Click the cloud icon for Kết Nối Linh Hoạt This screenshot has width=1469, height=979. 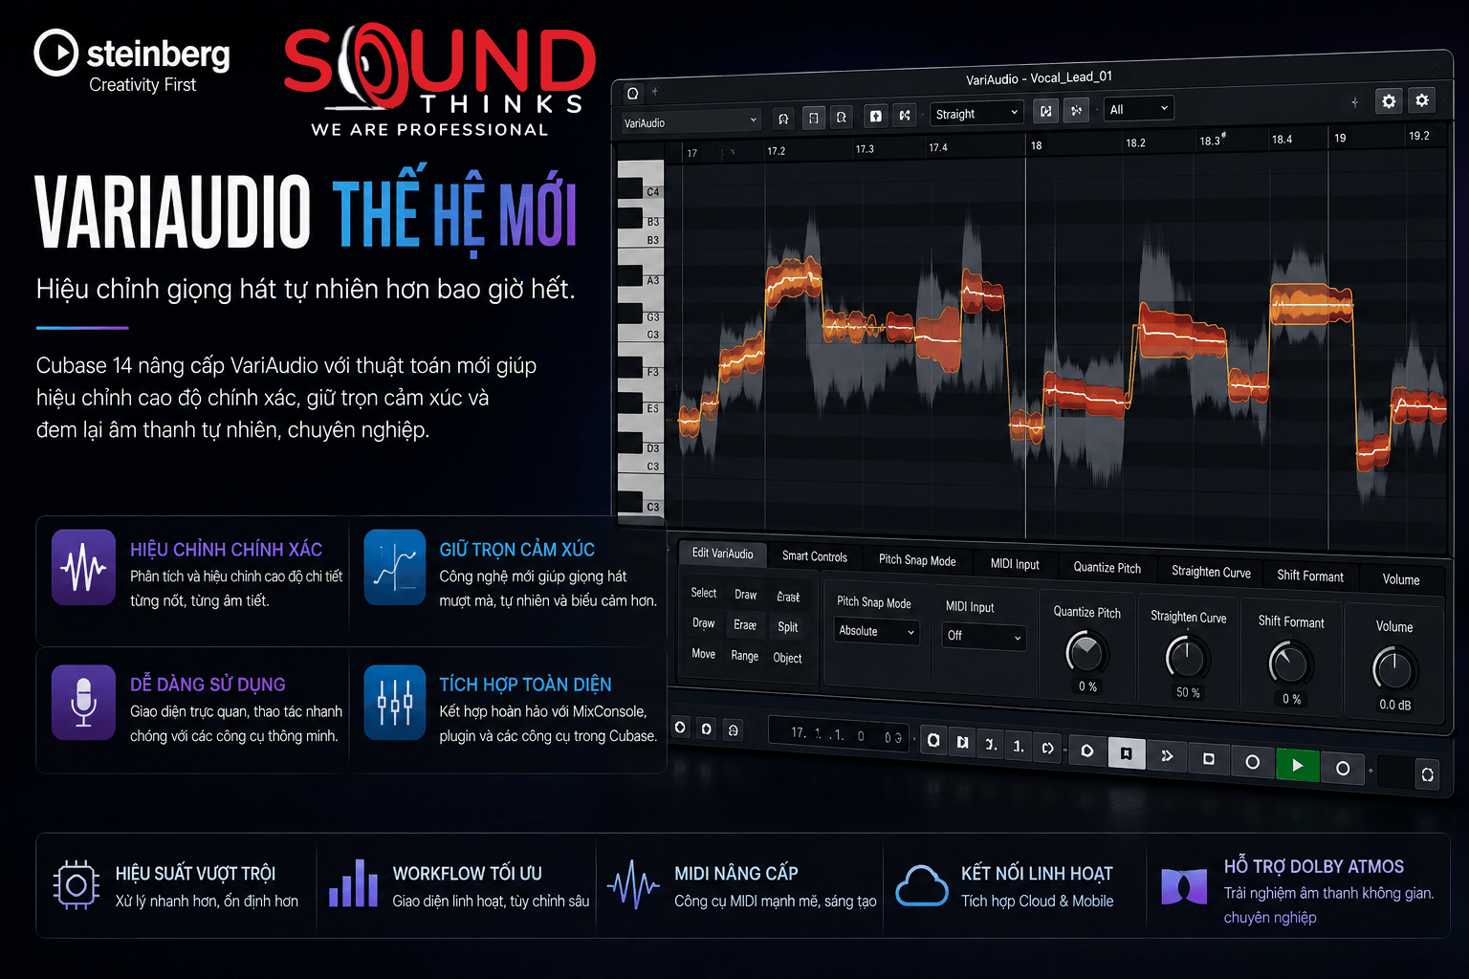point(922,885)
